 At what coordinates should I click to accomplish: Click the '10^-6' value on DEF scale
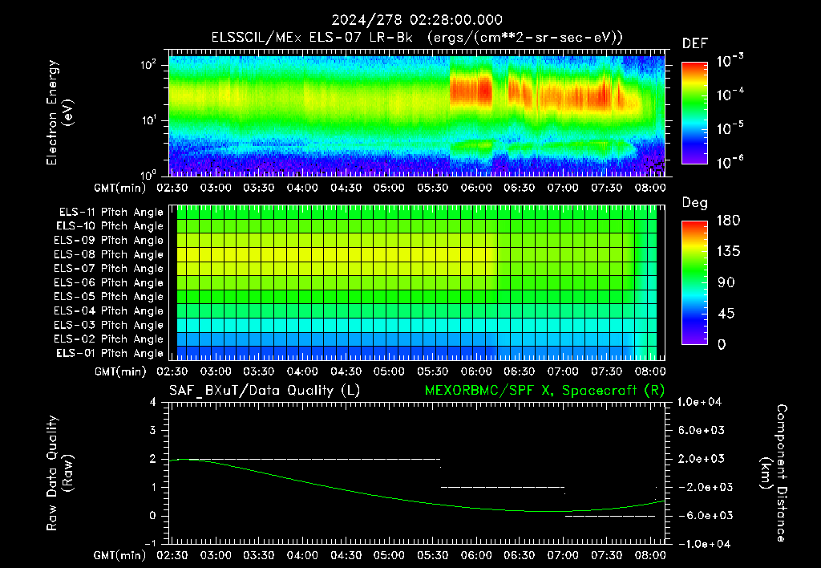pyautogui.click(x=730, y=162)
